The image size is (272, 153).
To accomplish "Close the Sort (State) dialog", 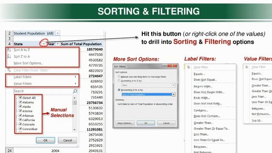I will 173,66.
